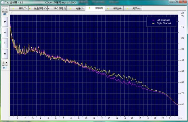Click the yellow Right Channel color line
This screenshot has width=188, height=122.
tap(153, 24)
